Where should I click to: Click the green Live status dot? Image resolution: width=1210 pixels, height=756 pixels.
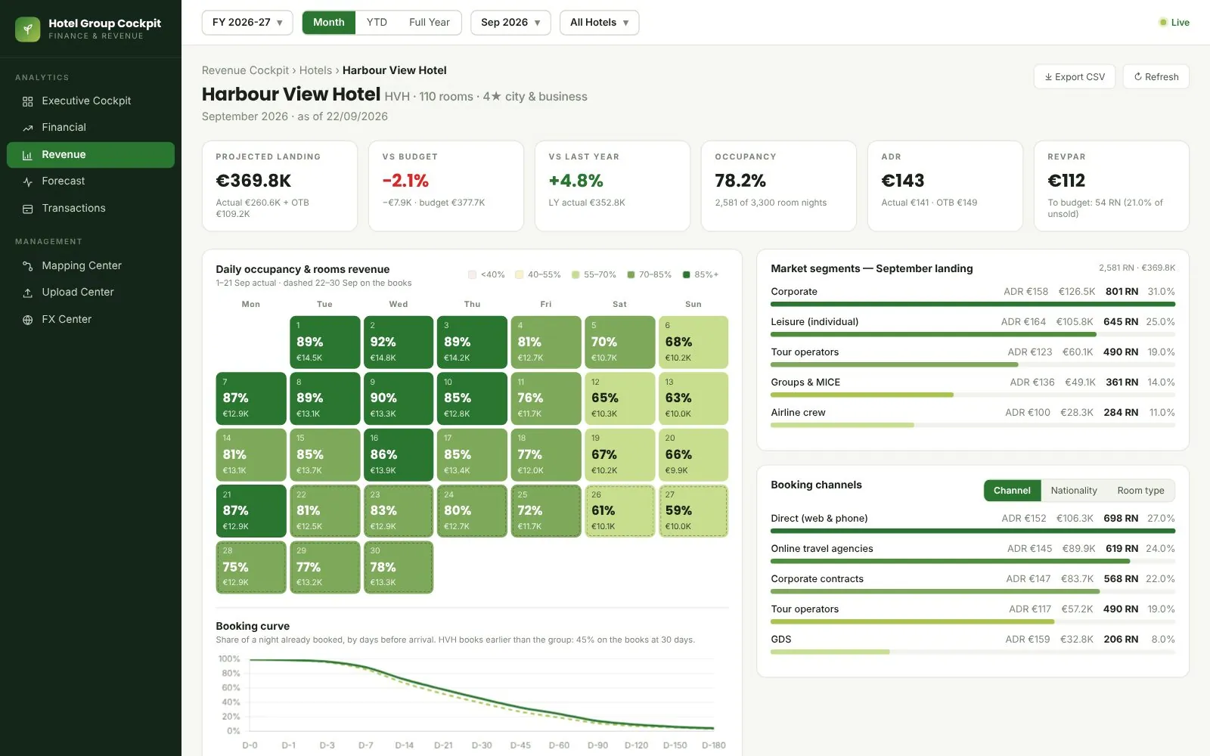(x=1163, y=23)
